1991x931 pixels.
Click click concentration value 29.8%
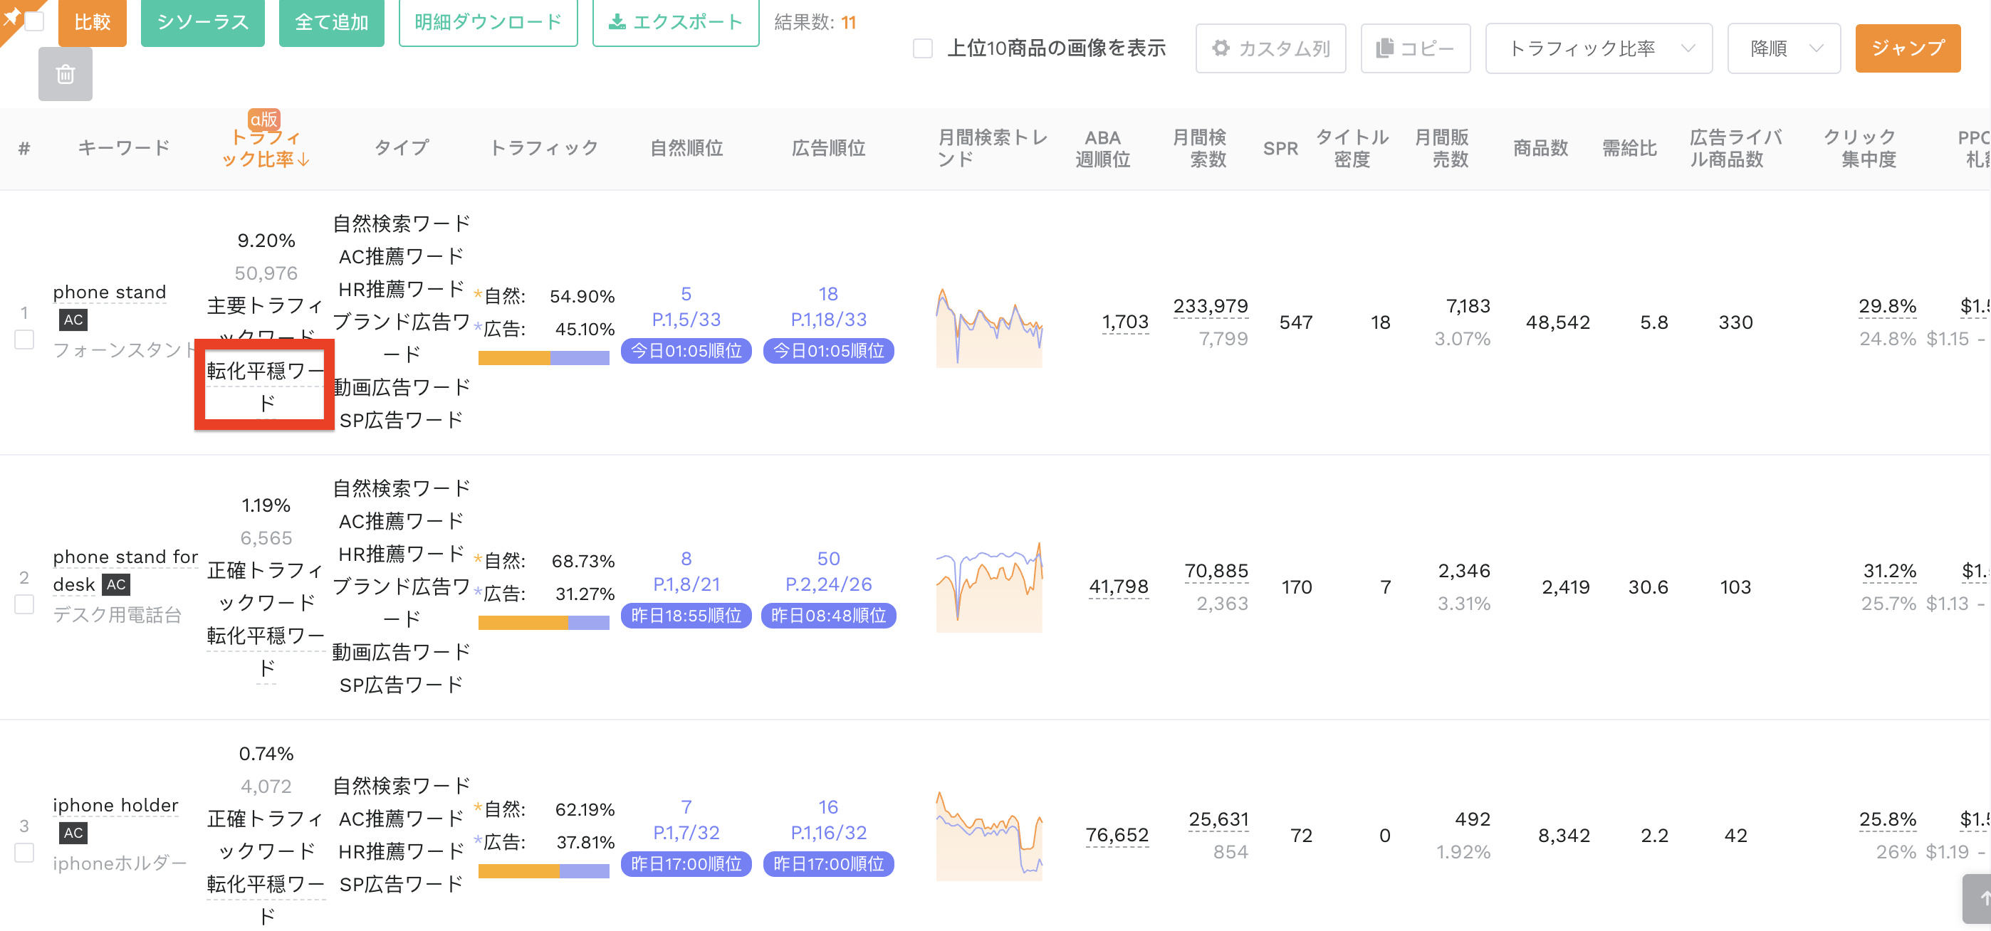coord(1888,307)
